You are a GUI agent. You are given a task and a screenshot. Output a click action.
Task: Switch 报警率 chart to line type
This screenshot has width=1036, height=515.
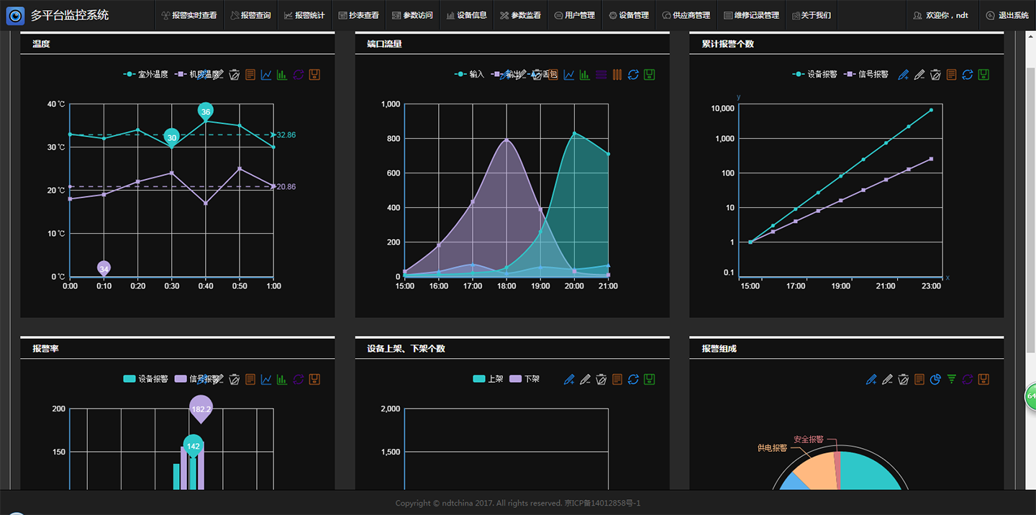coord(266,379)
